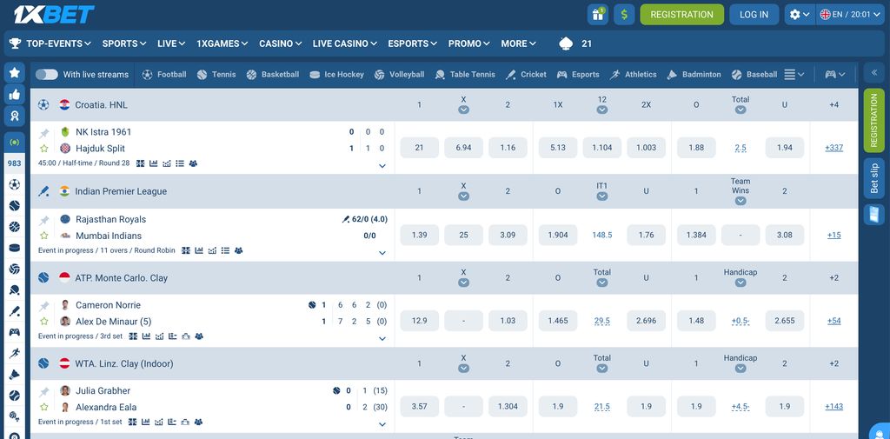Select cricket bat icon in left sidebar

point(14,310)
